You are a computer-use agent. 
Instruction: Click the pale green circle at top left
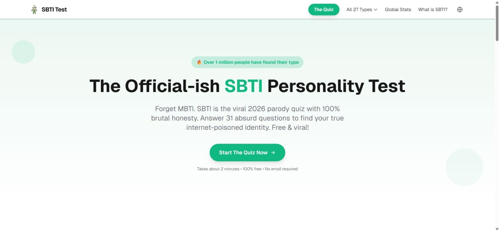point(23,52)
